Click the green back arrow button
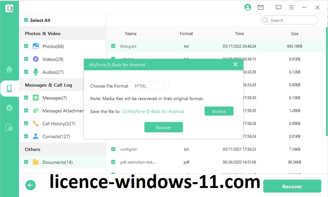The height and width of the screenshot is (197, 328). (31, 185)
